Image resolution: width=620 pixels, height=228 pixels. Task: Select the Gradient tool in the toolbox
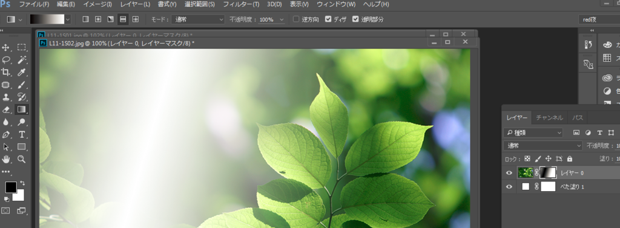[x=22, y=109]
